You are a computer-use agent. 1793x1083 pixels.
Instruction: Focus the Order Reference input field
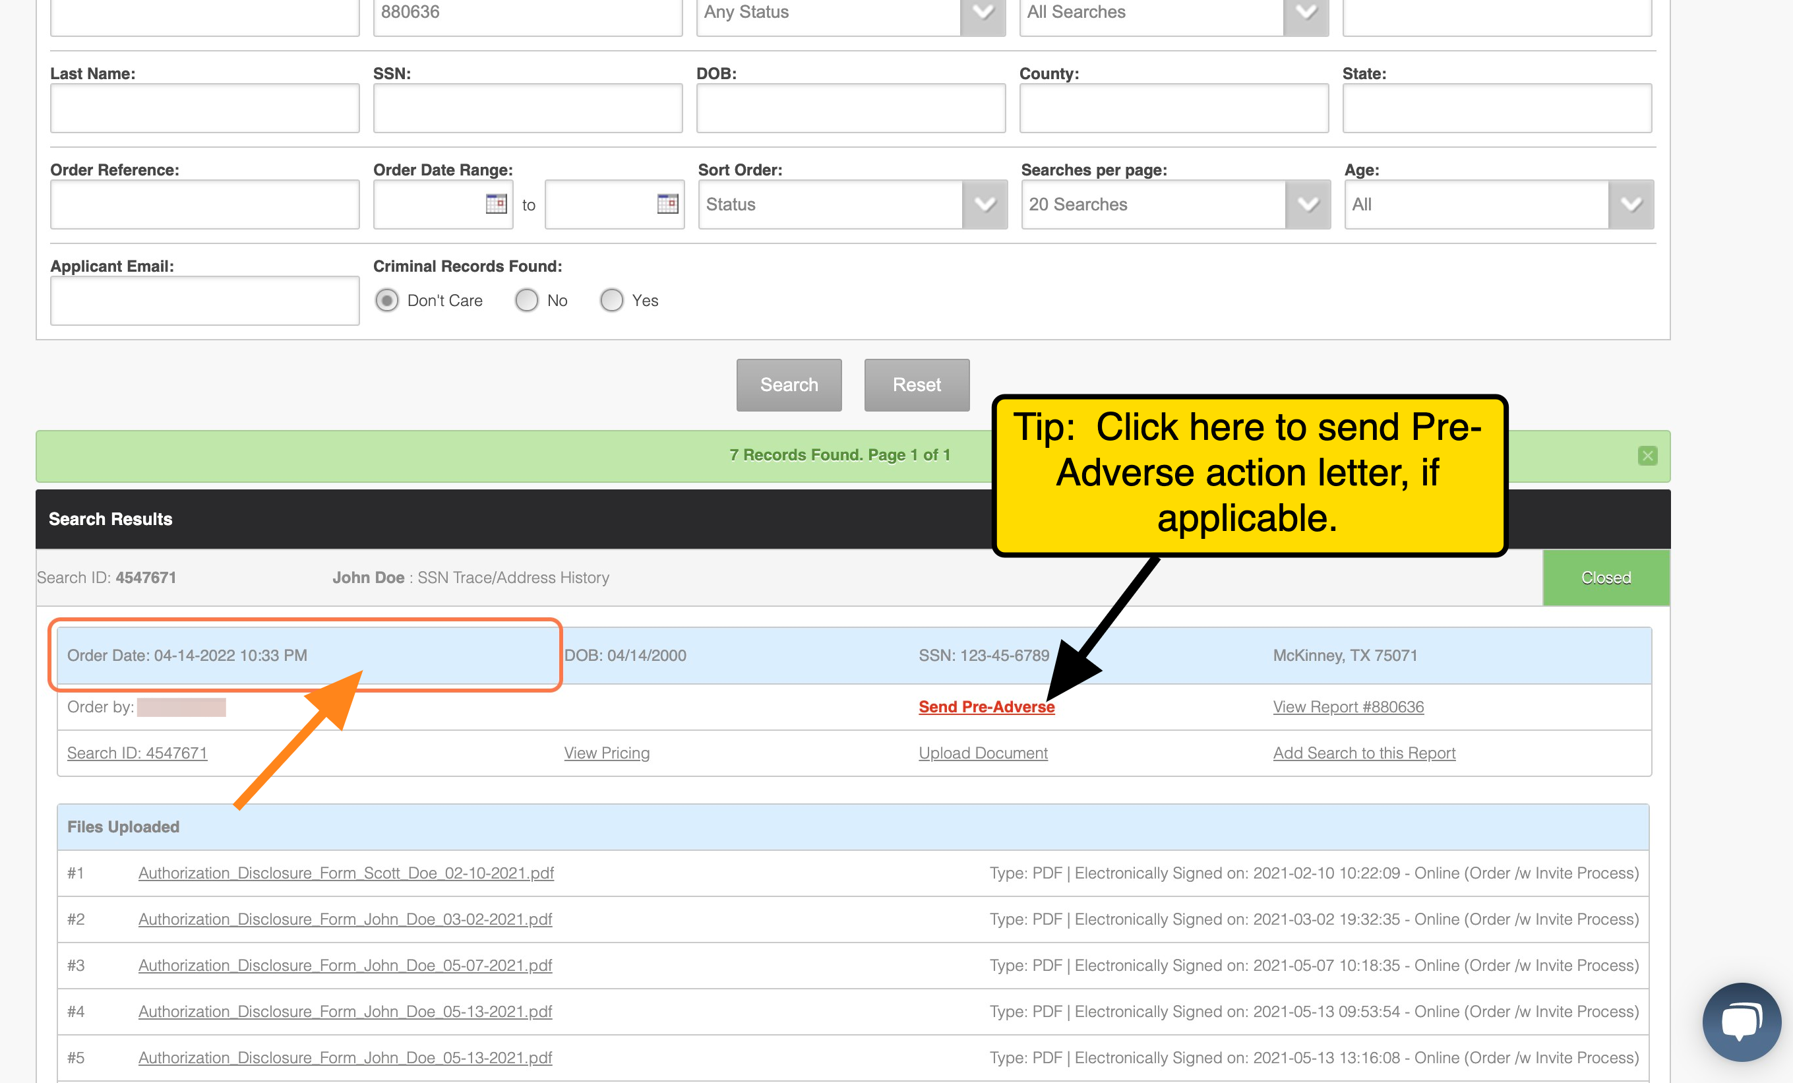pyautogui.click(x=204, y=204)
